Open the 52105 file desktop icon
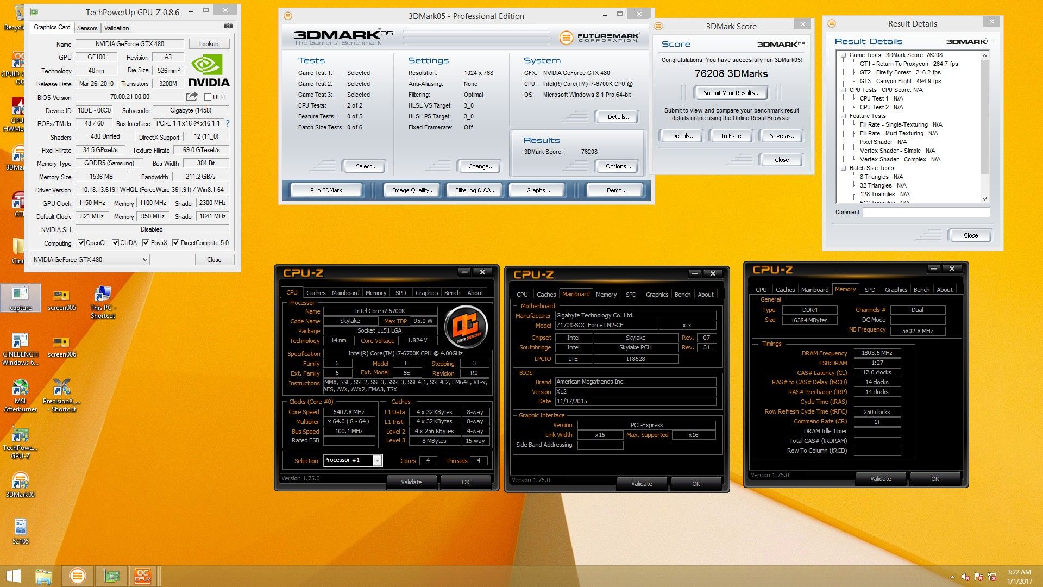The height and width of the screenshot is (587, 1043). click(x=20, y=531)
